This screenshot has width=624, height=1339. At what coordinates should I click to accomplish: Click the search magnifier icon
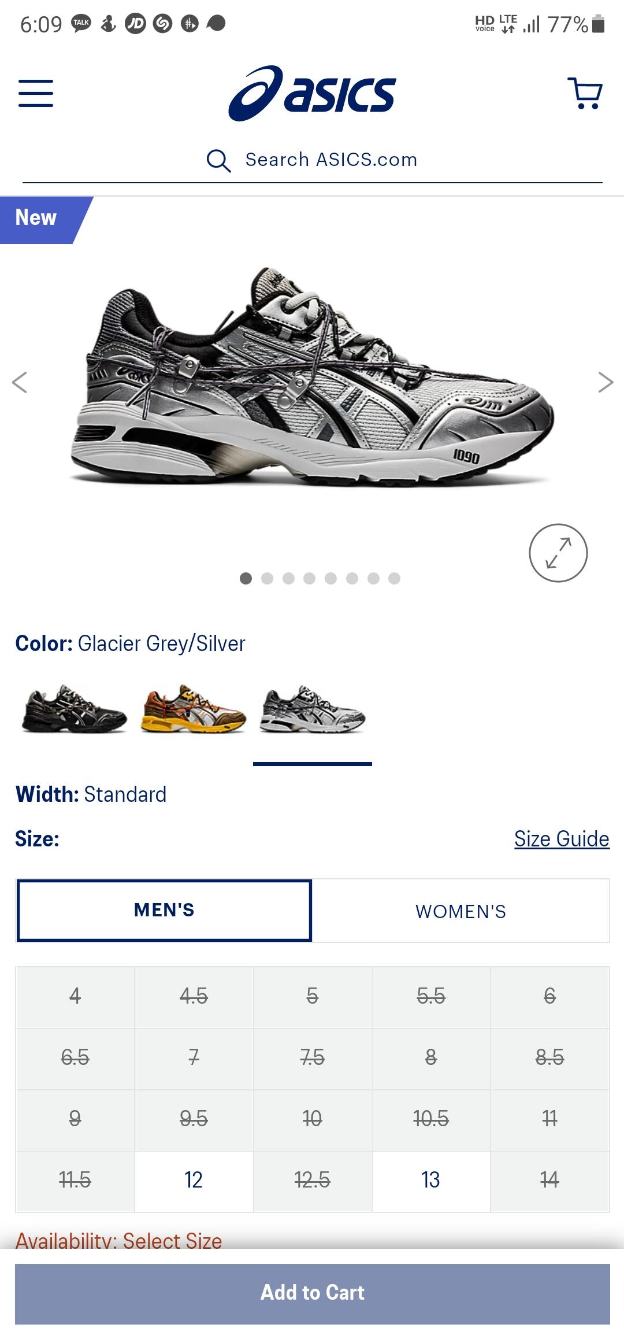click(x=218, y=160)
